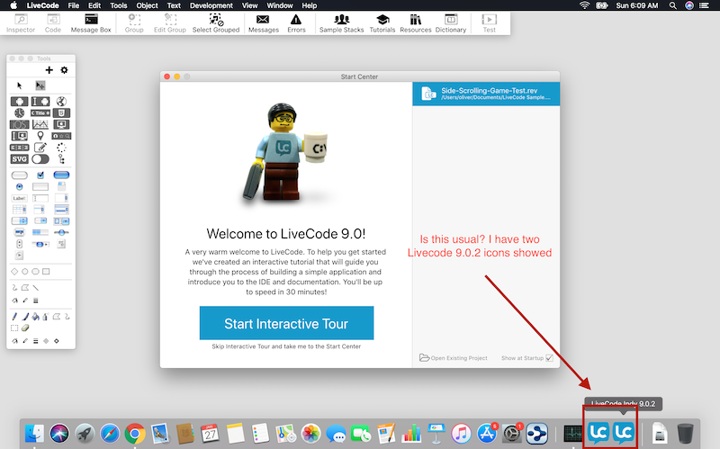This screenshot has height=449, width=720.
Task: Pick the Line Graph widget
Action: pyautogui.click(x=40, y=124)
